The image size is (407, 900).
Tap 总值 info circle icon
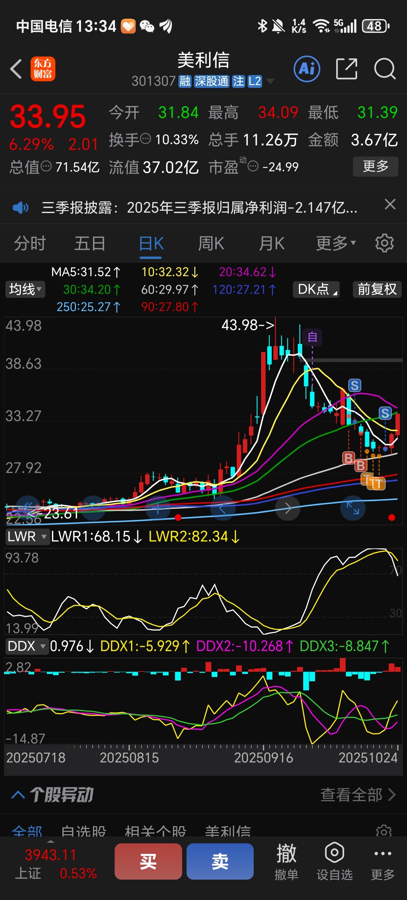pos(46,166)
